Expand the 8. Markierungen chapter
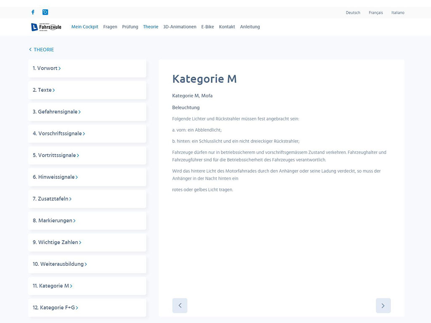The height and width of the screenshot is (323, 431). tap(54, 221)
